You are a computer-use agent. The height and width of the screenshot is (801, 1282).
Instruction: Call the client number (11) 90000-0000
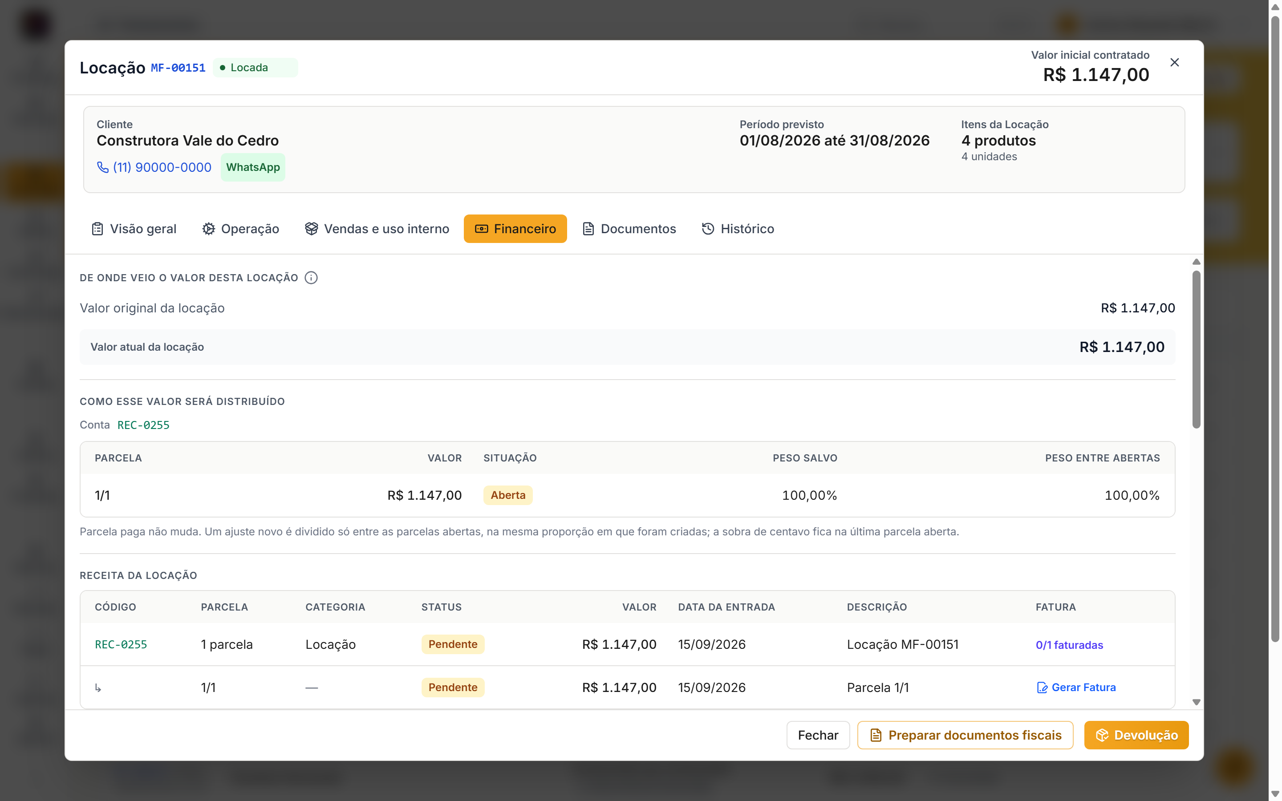point(162,167)
